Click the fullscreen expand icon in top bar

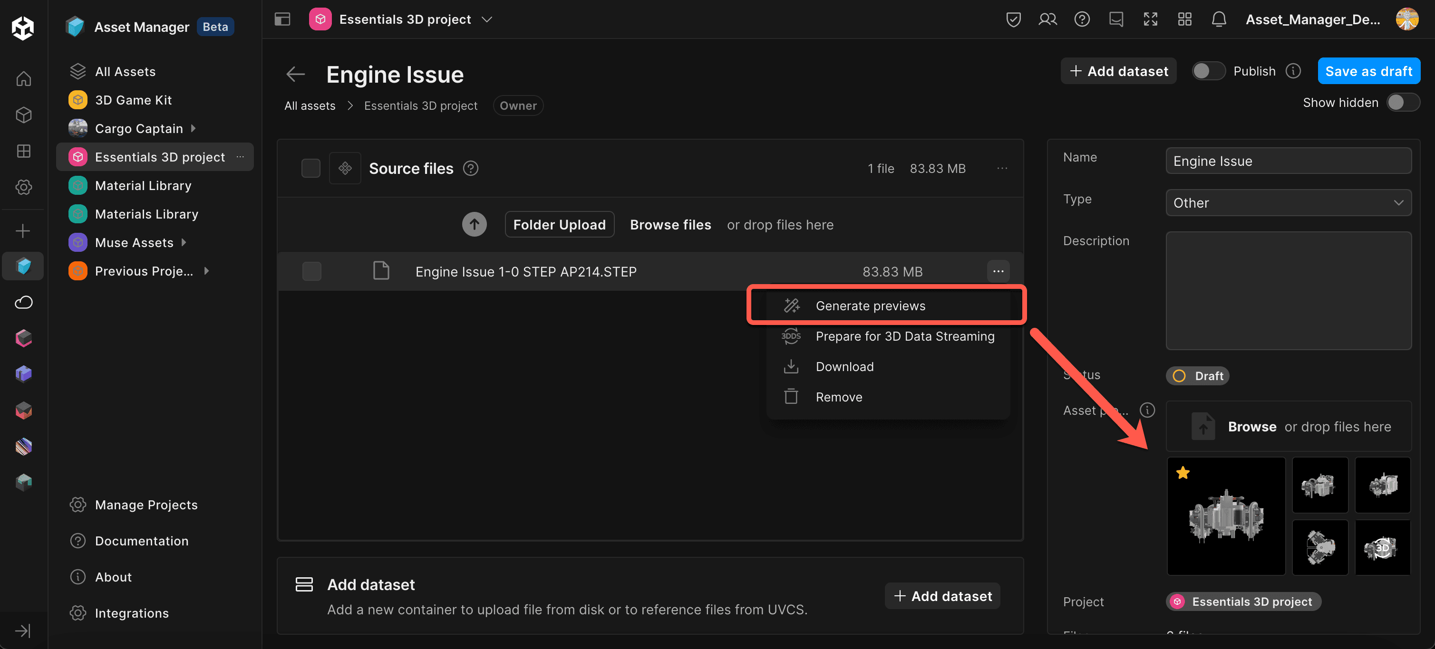pyautogui.click(x=1150, y=19)
